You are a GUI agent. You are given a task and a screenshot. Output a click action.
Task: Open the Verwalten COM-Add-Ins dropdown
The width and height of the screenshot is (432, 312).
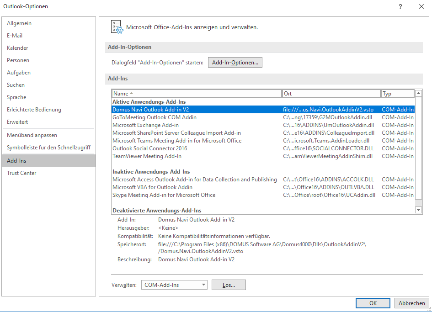[174, 285]
